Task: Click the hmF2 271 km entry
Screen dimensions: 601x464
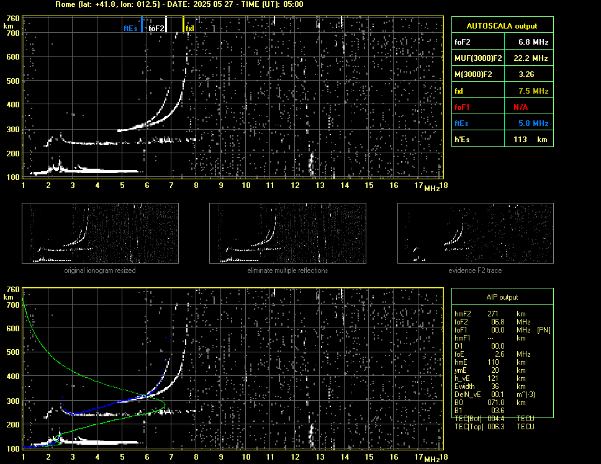Action: [x=490, y=314]
